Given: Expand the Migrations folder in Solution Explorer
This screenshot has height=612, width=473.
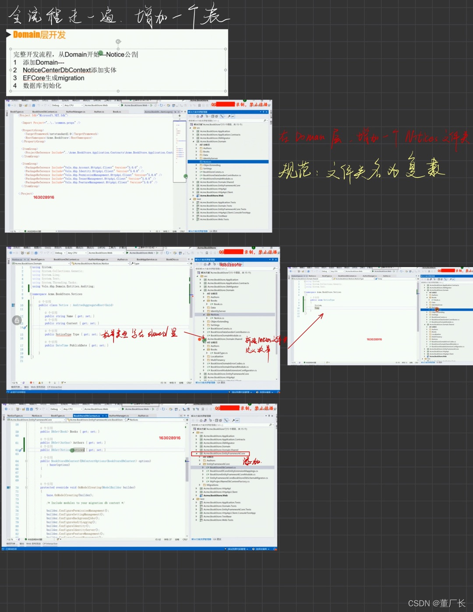Looking at the screenshot, I should [201, 485].
